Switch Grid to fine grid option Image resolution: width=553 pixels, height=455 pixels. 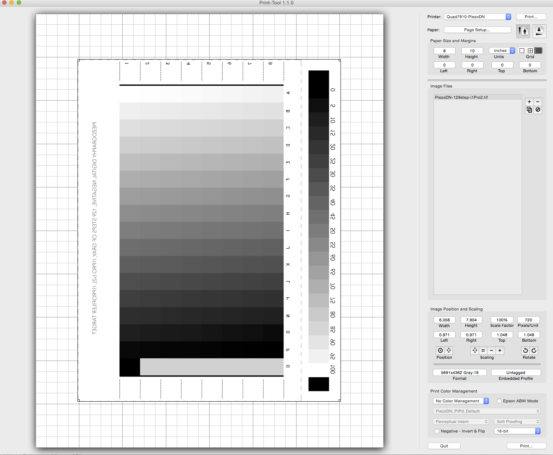tap(539, 50)
